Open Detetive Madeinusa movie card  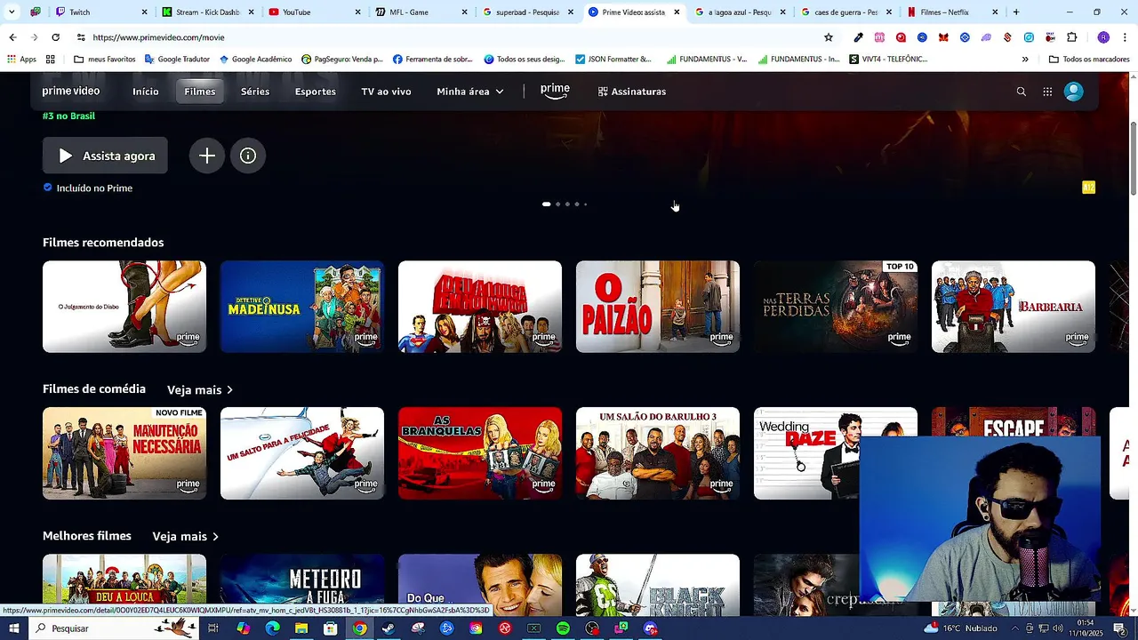point(302,307)
